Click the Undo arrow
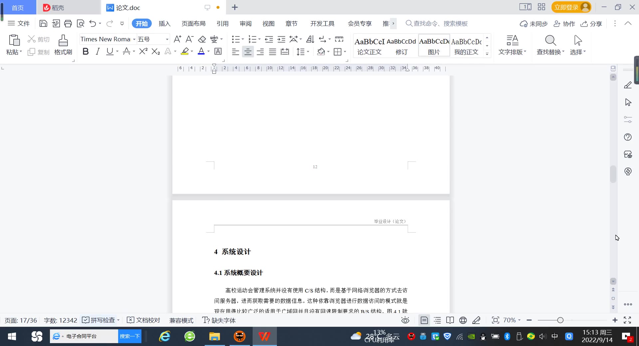Image resolution: width=639 pixels, height=346 pixels. [x=93, y=23]
